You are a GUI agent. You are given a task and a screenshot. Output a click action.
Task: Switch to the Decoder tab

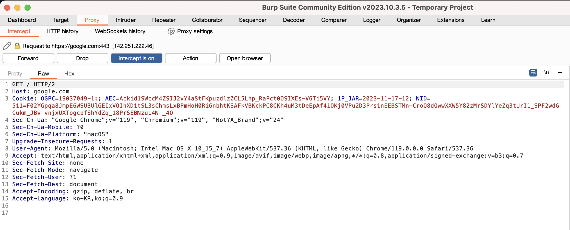(x=294, y=20)
